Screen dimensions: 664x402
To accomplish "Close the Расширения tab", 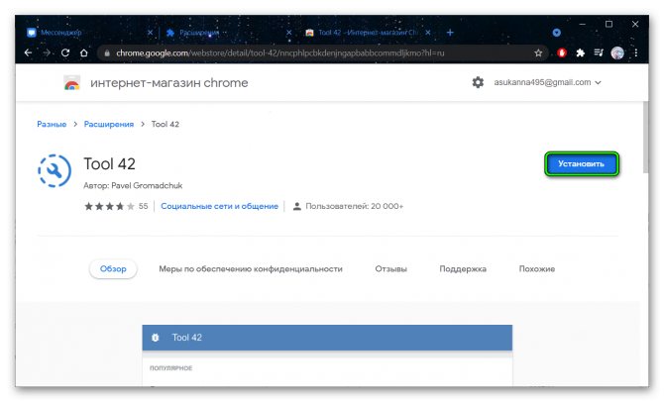I will pos(288,32).
